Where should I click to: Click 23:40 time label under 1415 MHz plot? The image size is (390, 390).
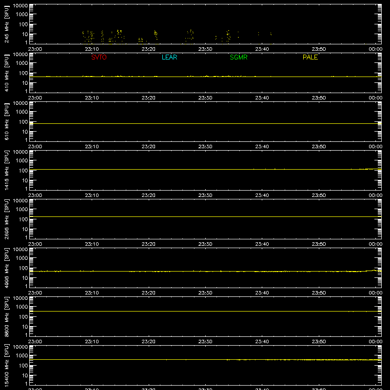[262, 195]
